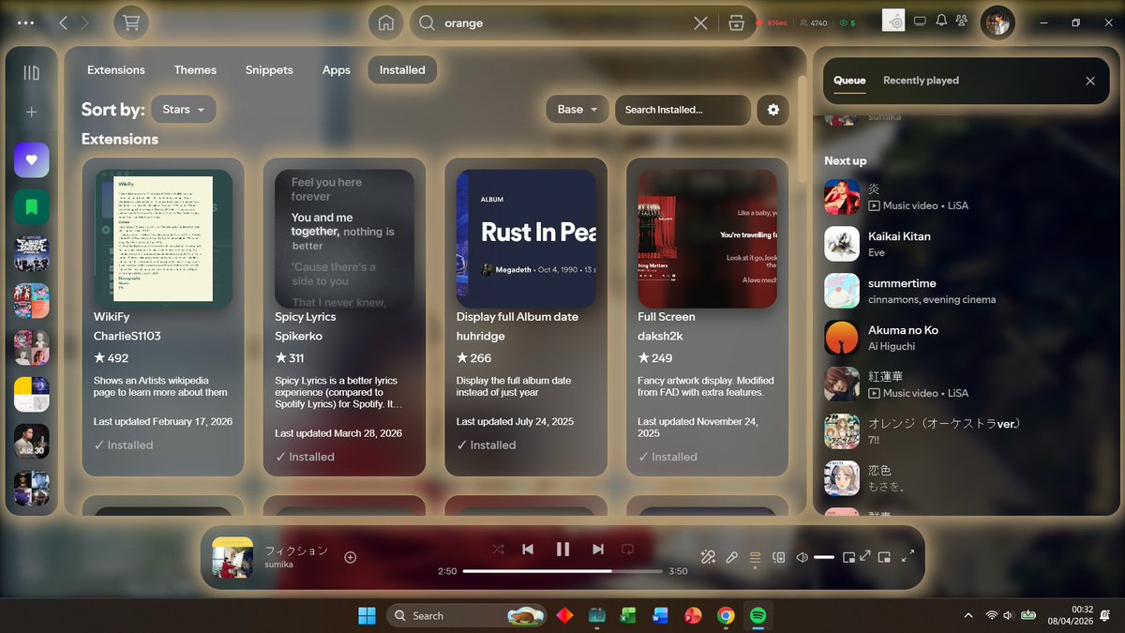Open Connect to a device icon
This screenshot has width=1125, height=633.
click(778, 557)
